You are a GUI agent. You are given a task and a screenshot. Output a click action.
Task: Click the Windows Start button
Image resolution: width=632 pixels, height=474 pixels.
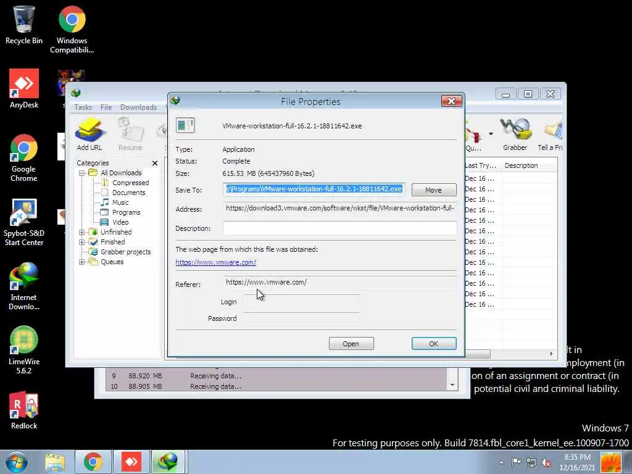pos(16,462)
